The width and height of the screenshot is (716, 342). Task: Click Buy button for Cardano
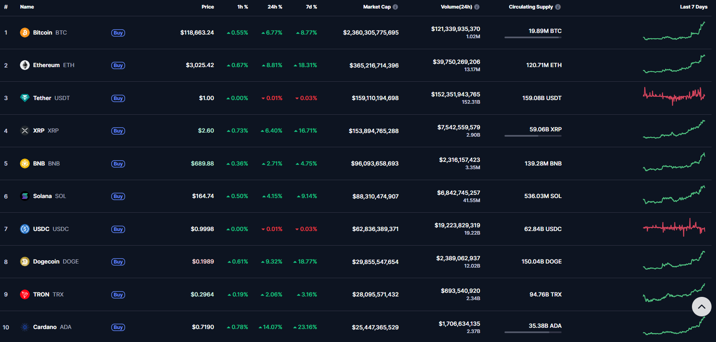click(118, 327)
